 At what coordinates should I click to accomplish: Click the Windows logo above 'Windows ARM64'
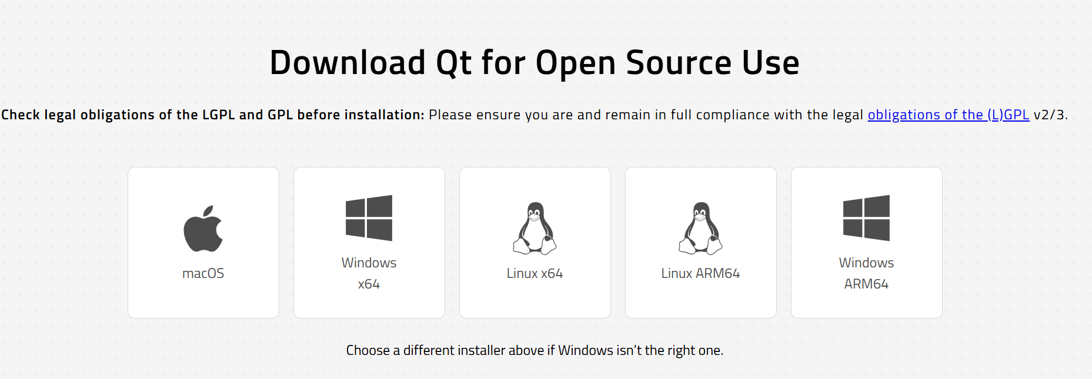point(866,218)
